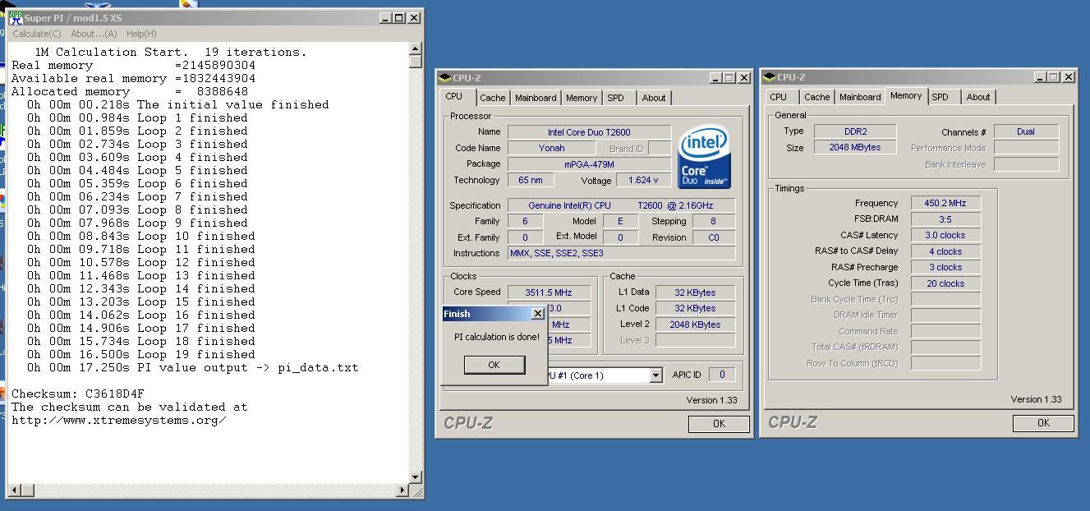This screenshot has height=511, width=1090.
Task: Click the Super PI vertical scrollbar up arrow
Action: tap(416, 50)
